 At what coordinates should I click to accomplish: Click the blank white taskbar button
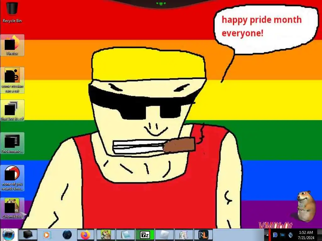click(x=164, y=235)
